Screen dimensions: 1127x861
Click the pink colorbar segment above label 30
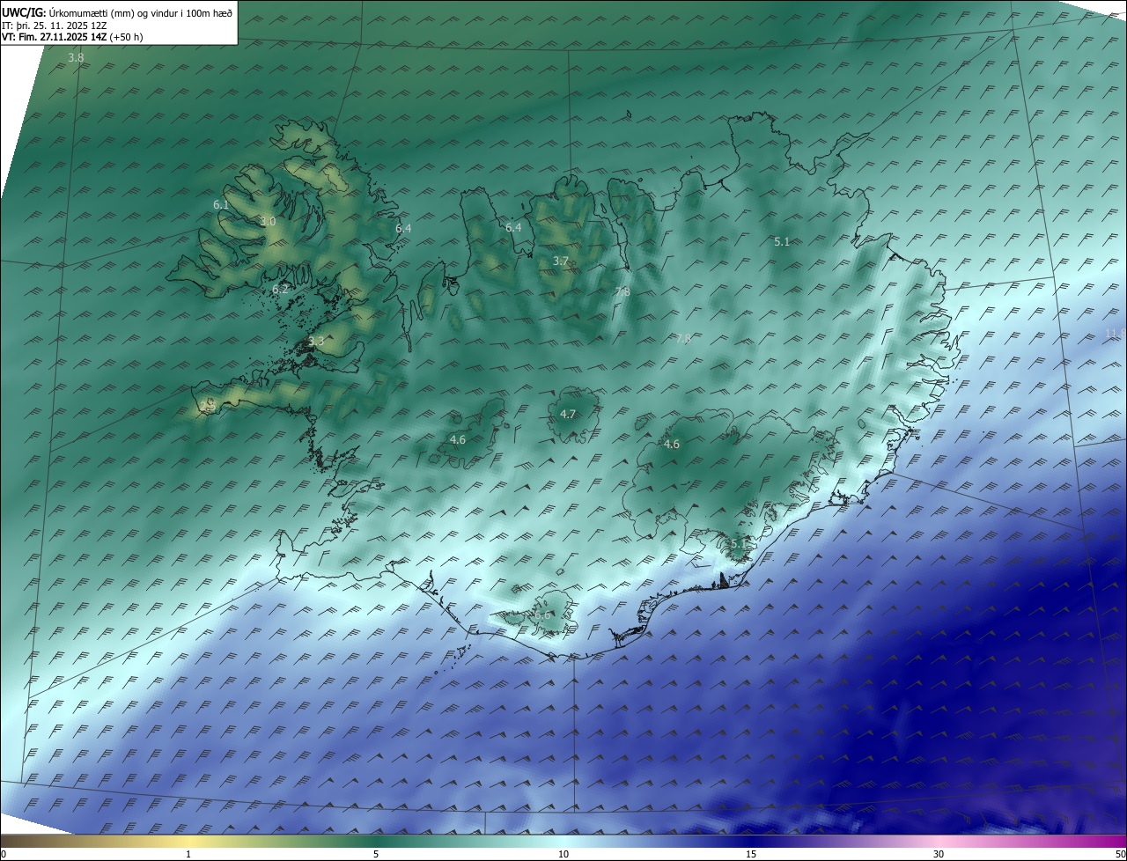coord(939,840)
